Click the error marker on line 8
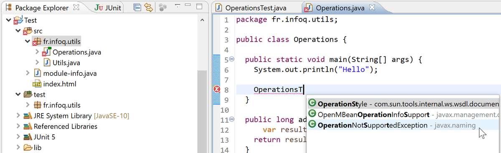Image resolution: width=501 pixels, height=153 pixels. tap(217, 89)
